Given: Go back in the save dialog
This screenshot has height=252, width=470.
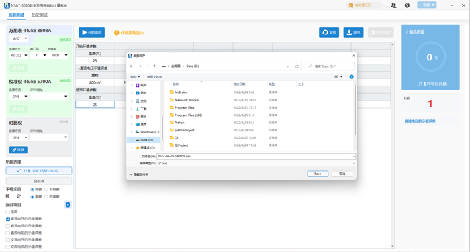Looking at the screenshot, I should [x=132, y=66].
